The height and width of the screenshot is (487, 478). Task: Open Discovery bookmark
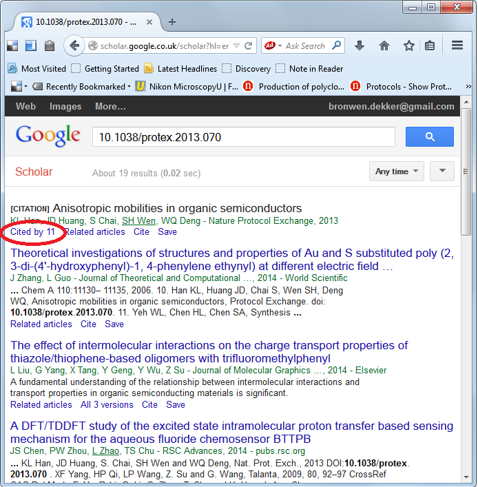point(247,69)
